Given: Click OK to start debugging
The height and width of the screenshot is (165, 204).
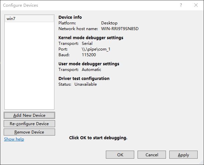Looking at the screenshot, I should [120, 155].
